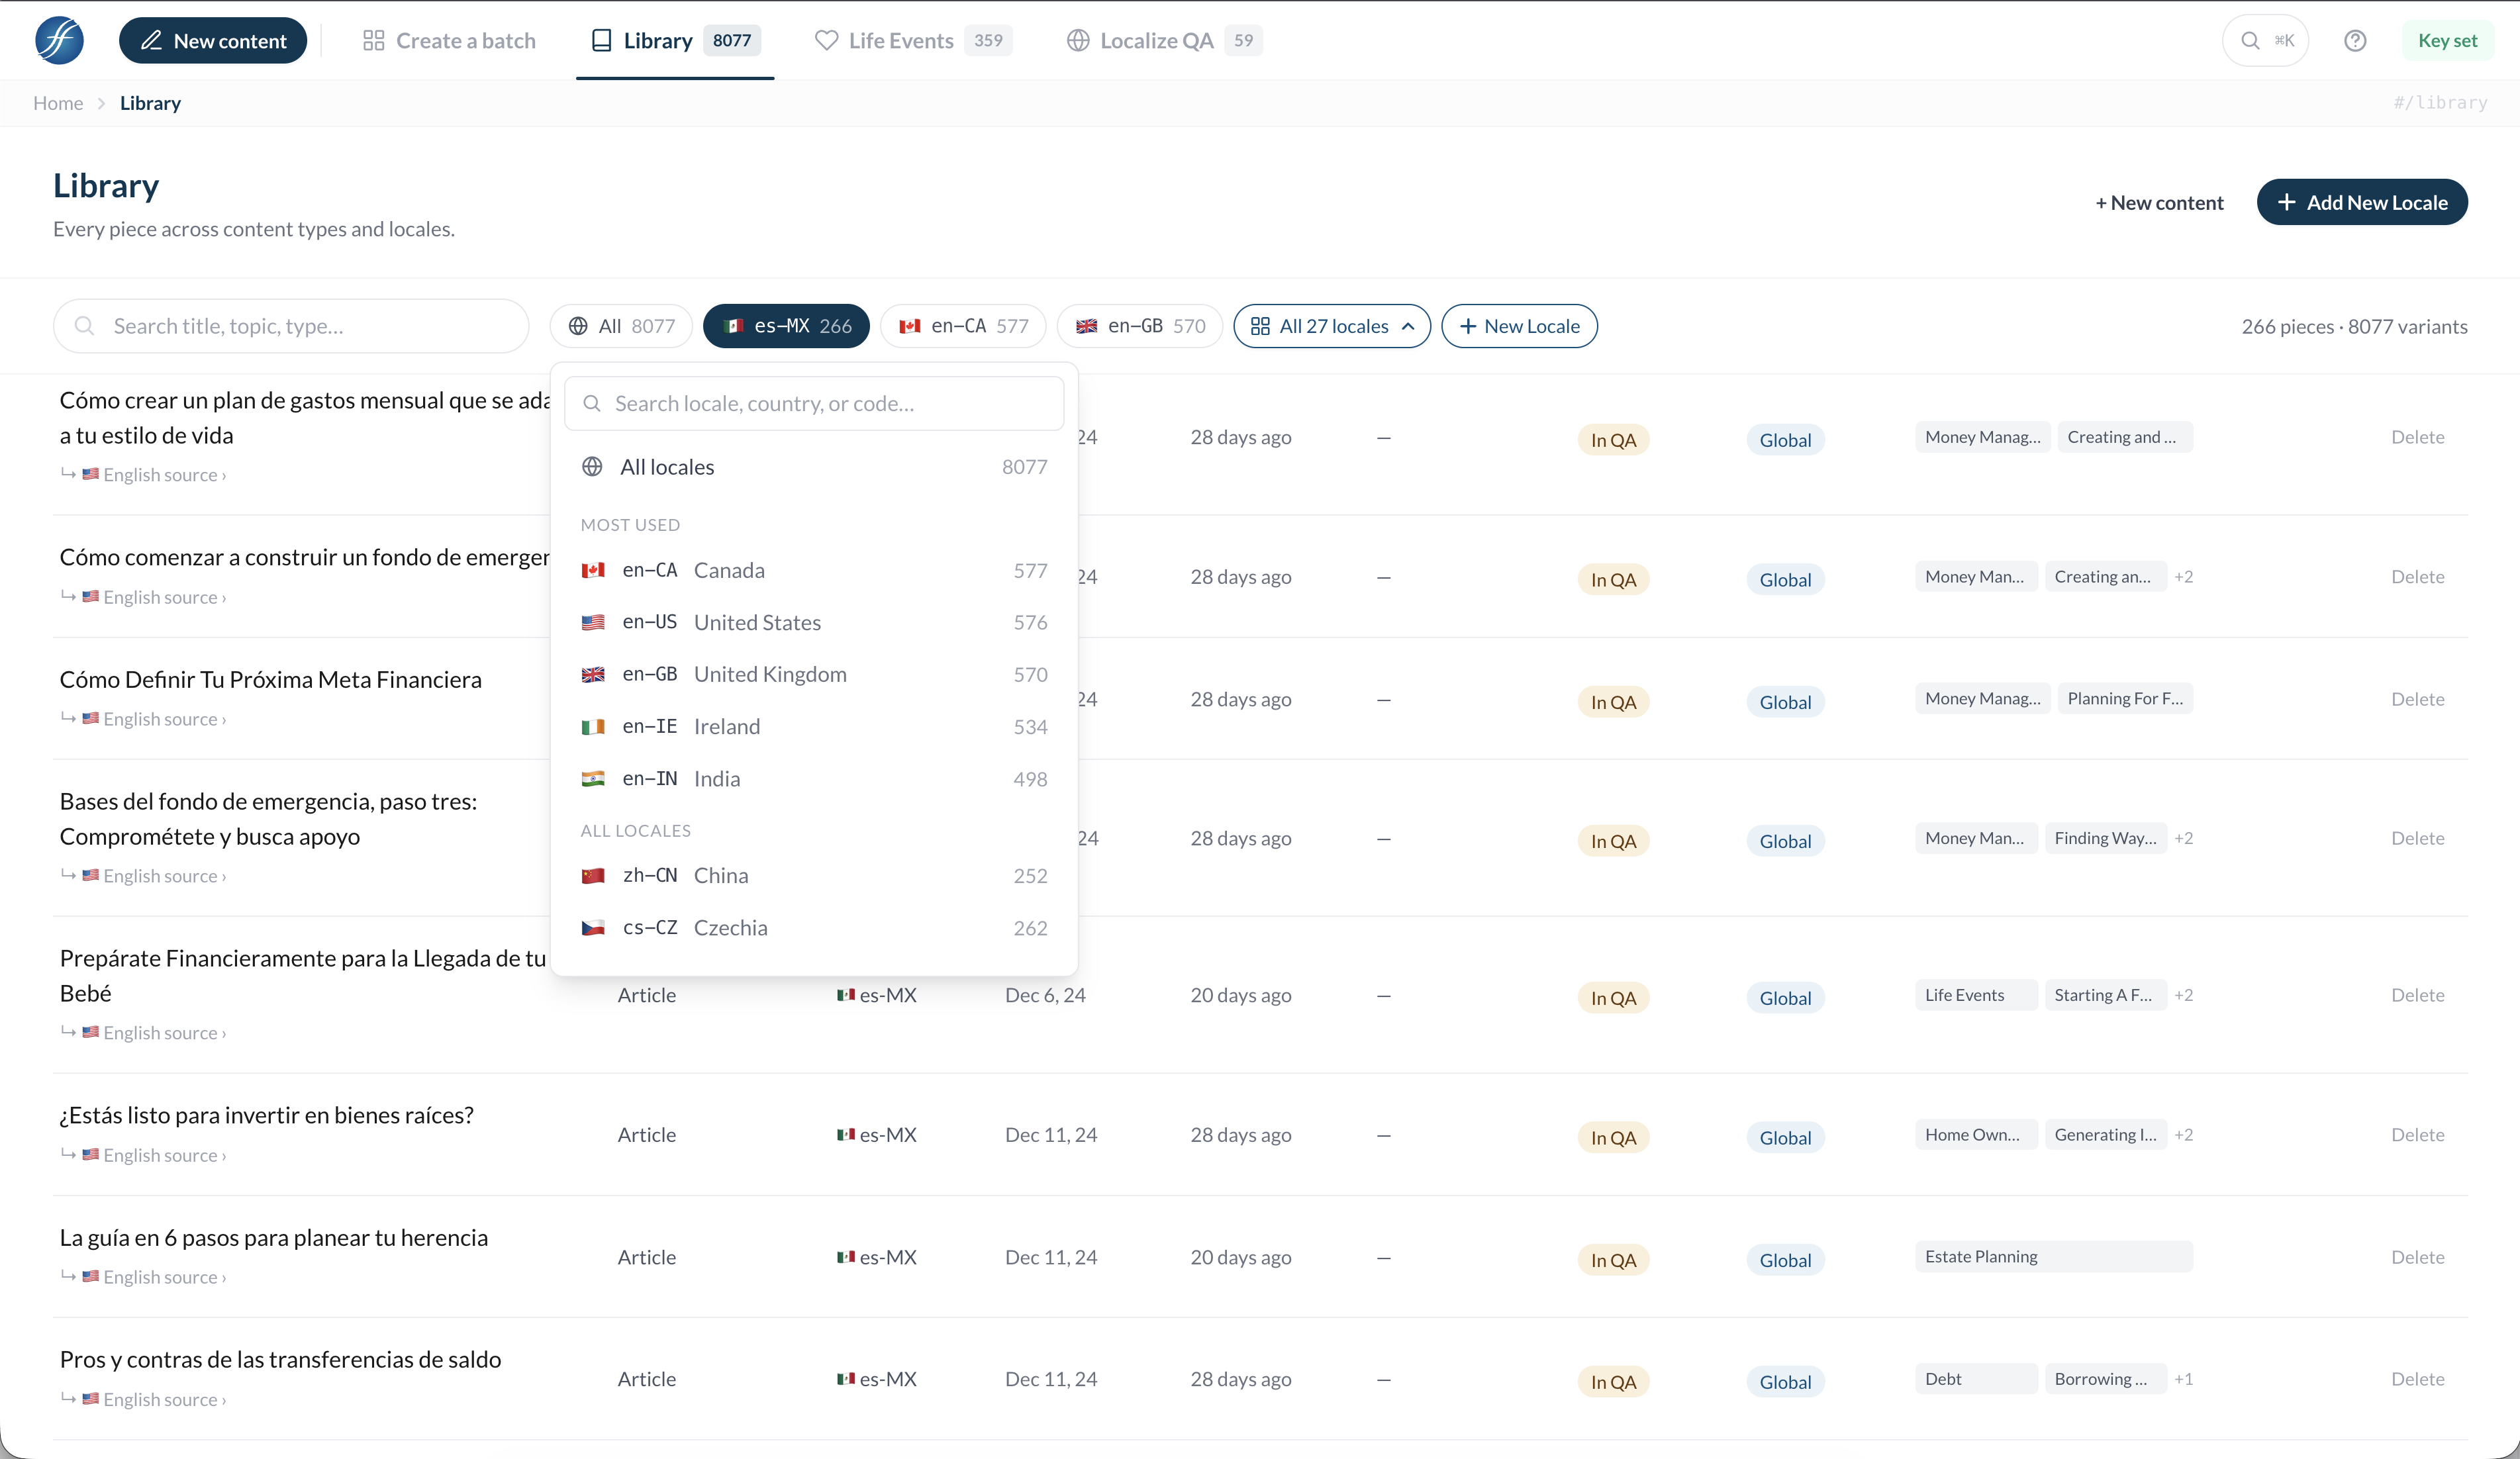Open the global search button (⌘K)
The width and height of the screenshot is (2520, 1459).
point(2265,40)
